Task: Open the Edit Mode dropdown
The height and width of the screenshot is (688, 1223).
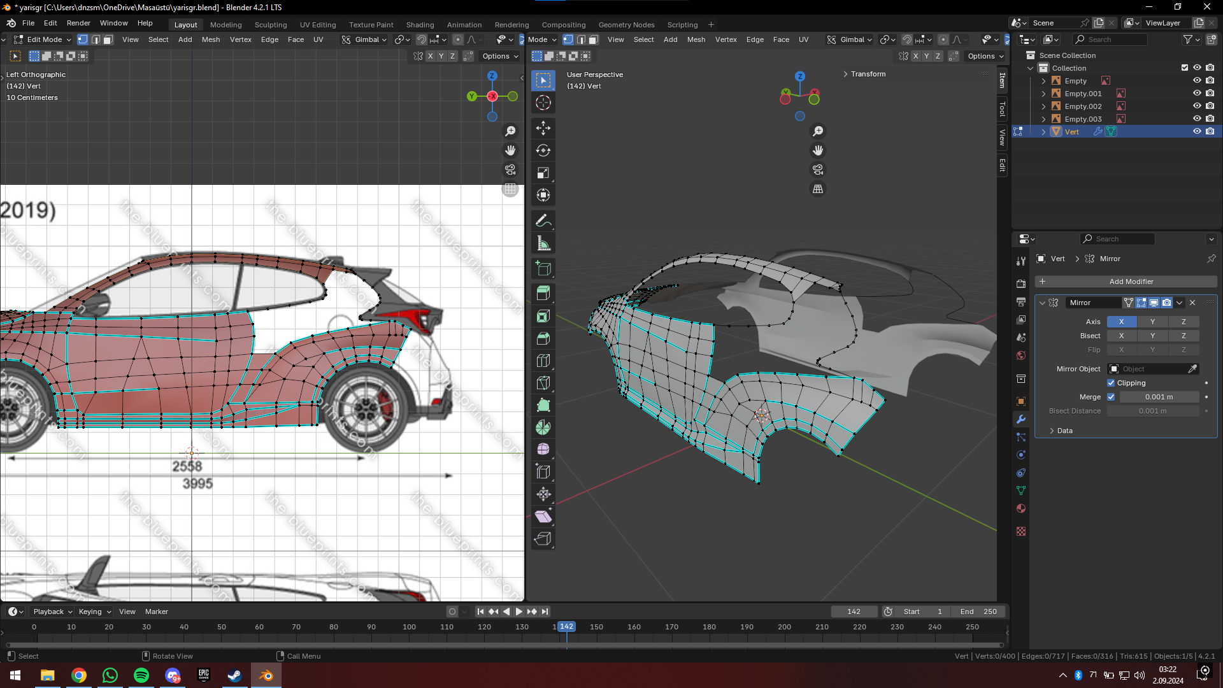Action: (43, 39)
